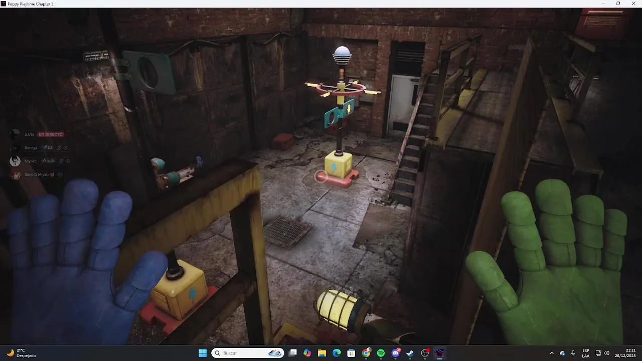Click the EN DIRECTO live badge
Viewport: 642px width, 361px height.
[x=51, y=134]
